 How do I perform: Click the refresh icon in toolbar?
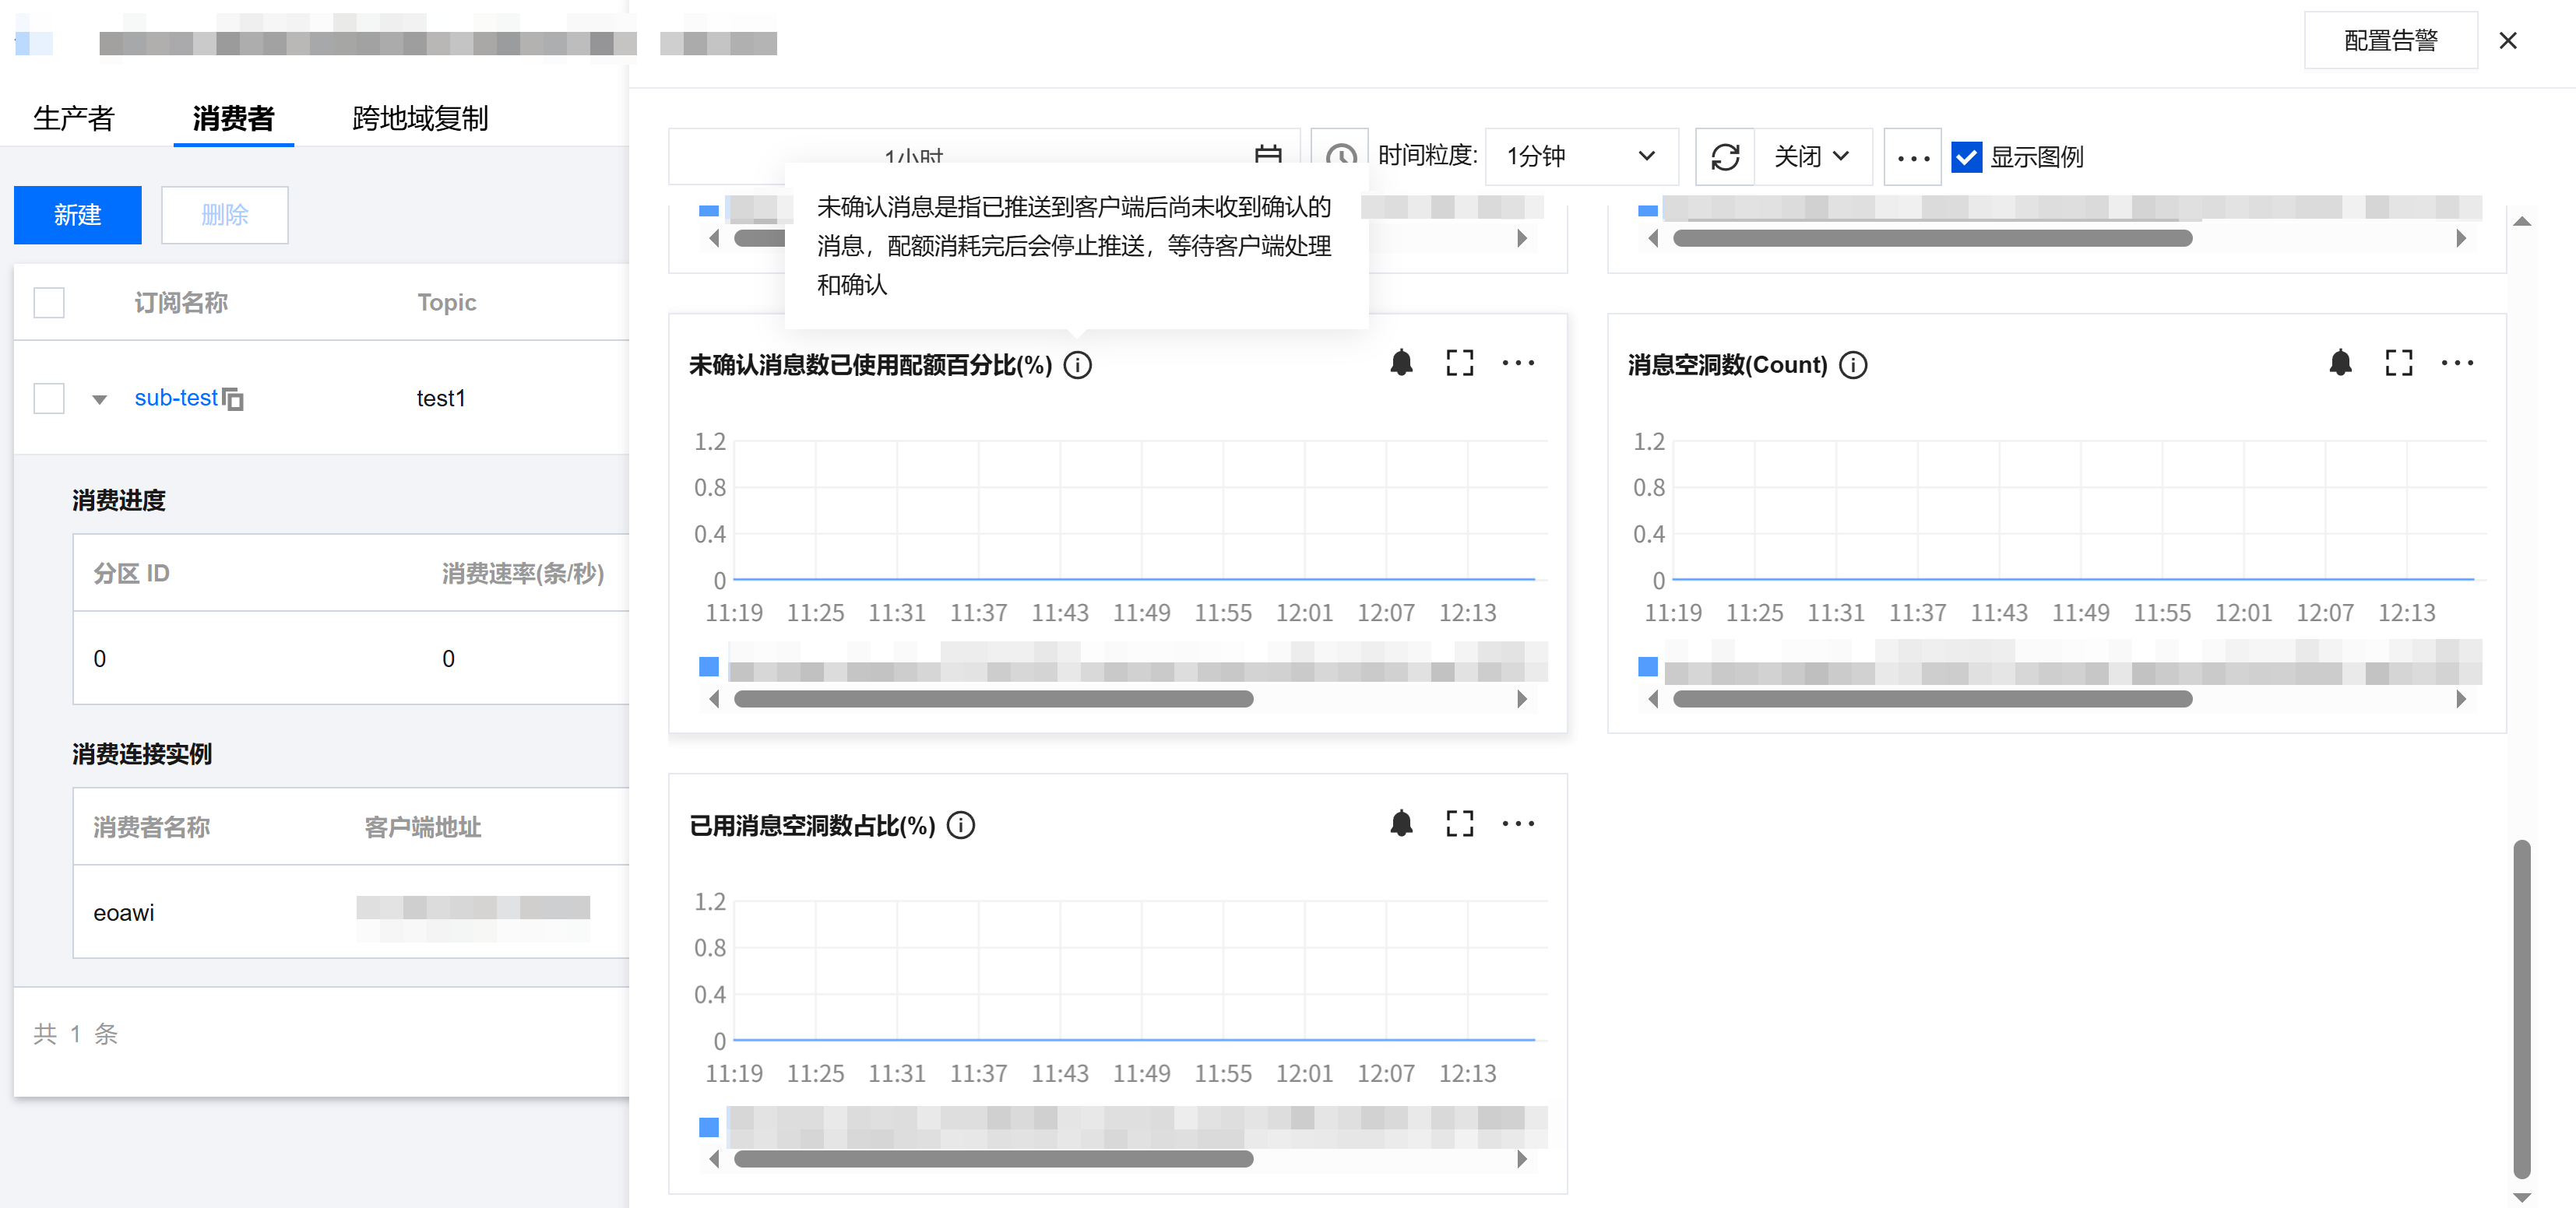pyautogui.click(x=1725, y=157)
